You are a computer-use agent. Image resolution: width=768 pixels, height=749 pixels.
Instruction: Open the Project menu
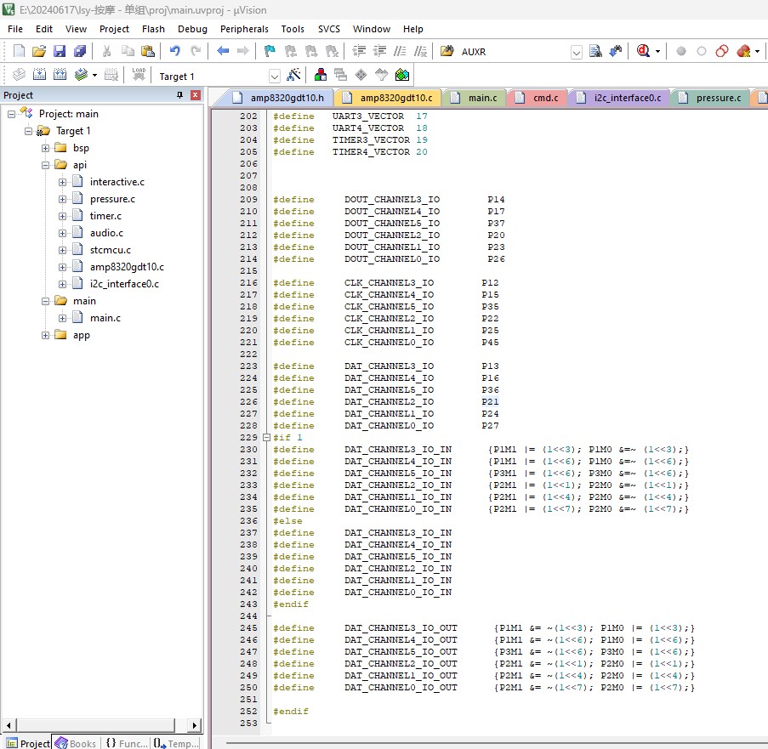pyautogui.click(x=114, y=29)
